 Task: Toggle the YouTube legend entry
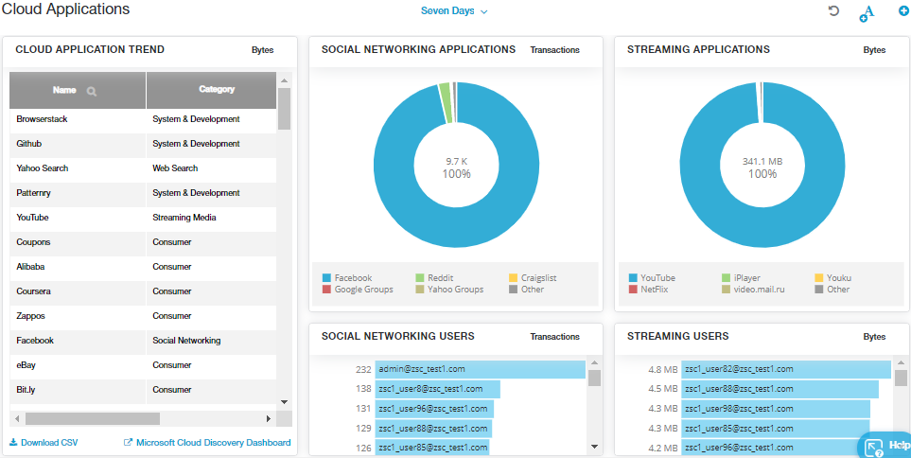click(657, 278)
